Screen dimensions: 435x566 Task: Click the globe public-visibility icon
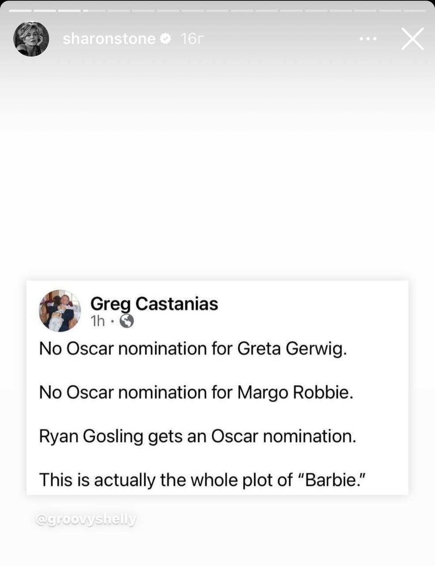pyautogui.click(x=127, y=321)
